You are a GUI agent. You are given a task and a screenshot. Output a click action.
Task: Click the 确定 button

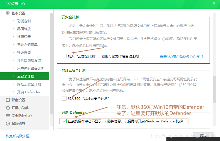[x=203, y=135]
